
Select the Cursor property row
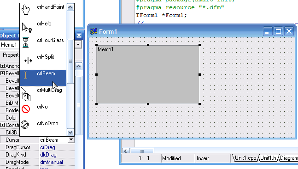(37, 140)
